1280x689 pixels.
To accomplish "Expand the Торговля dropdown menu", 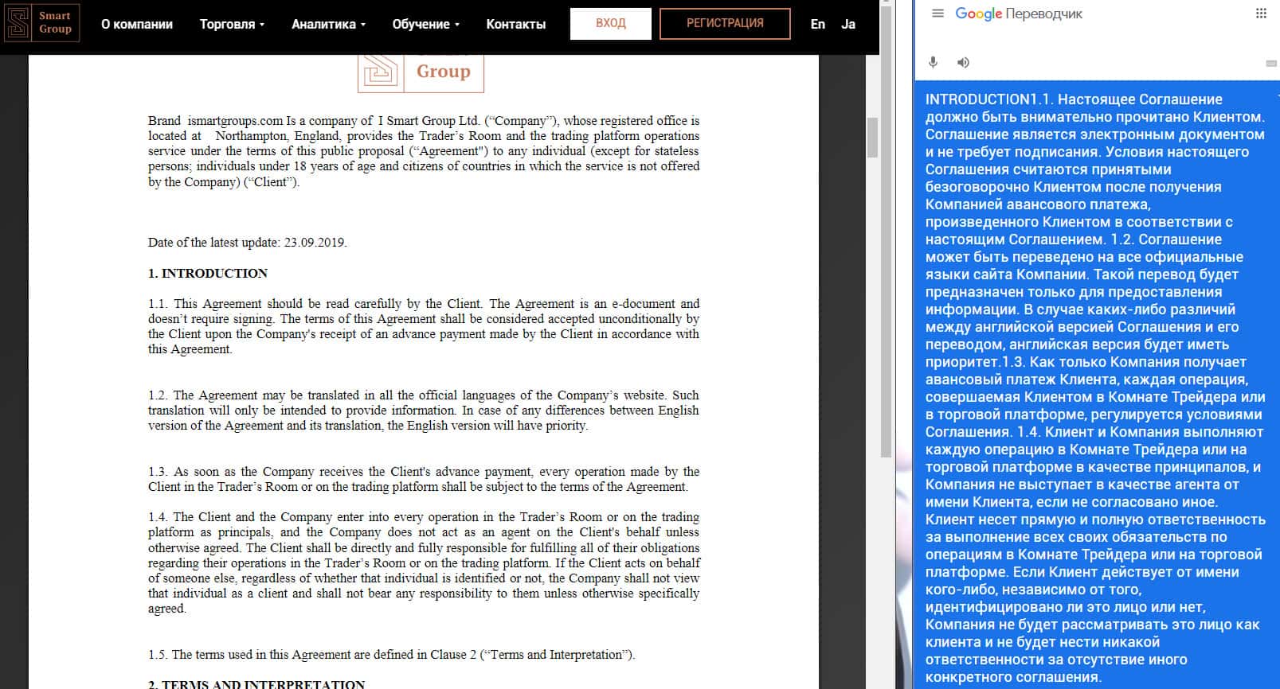I will (x=232, y=24).
